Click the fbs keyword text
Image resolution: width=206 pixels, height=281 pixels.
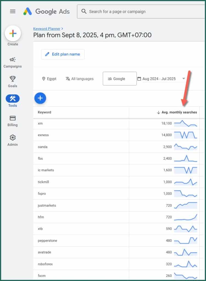coord(40,158)
